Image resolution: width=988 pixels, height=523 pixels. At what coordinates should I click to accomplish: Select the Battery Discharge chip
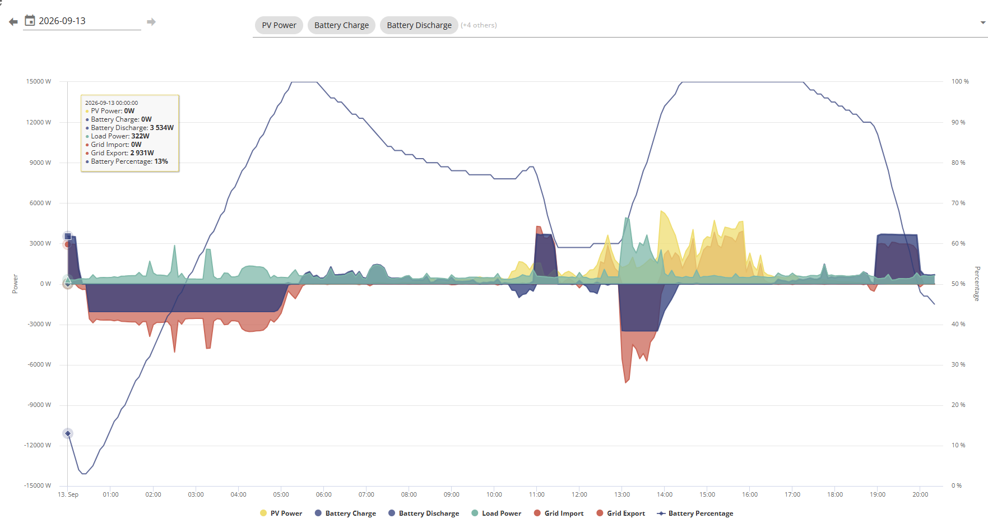coord(419,25)
